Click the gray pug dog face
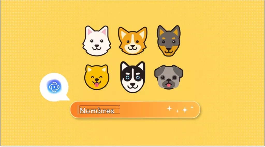This screenshot has width=265, height=147. click(x=169, y=77)
